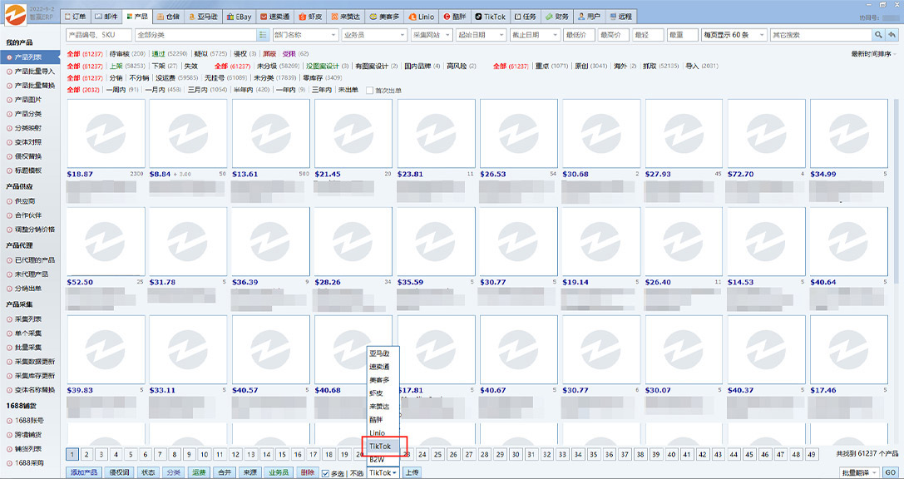Open the 酷胖 tab
The height and width of the screenshot is (479, 904).
pyautogui.click(x=456, y=17)
